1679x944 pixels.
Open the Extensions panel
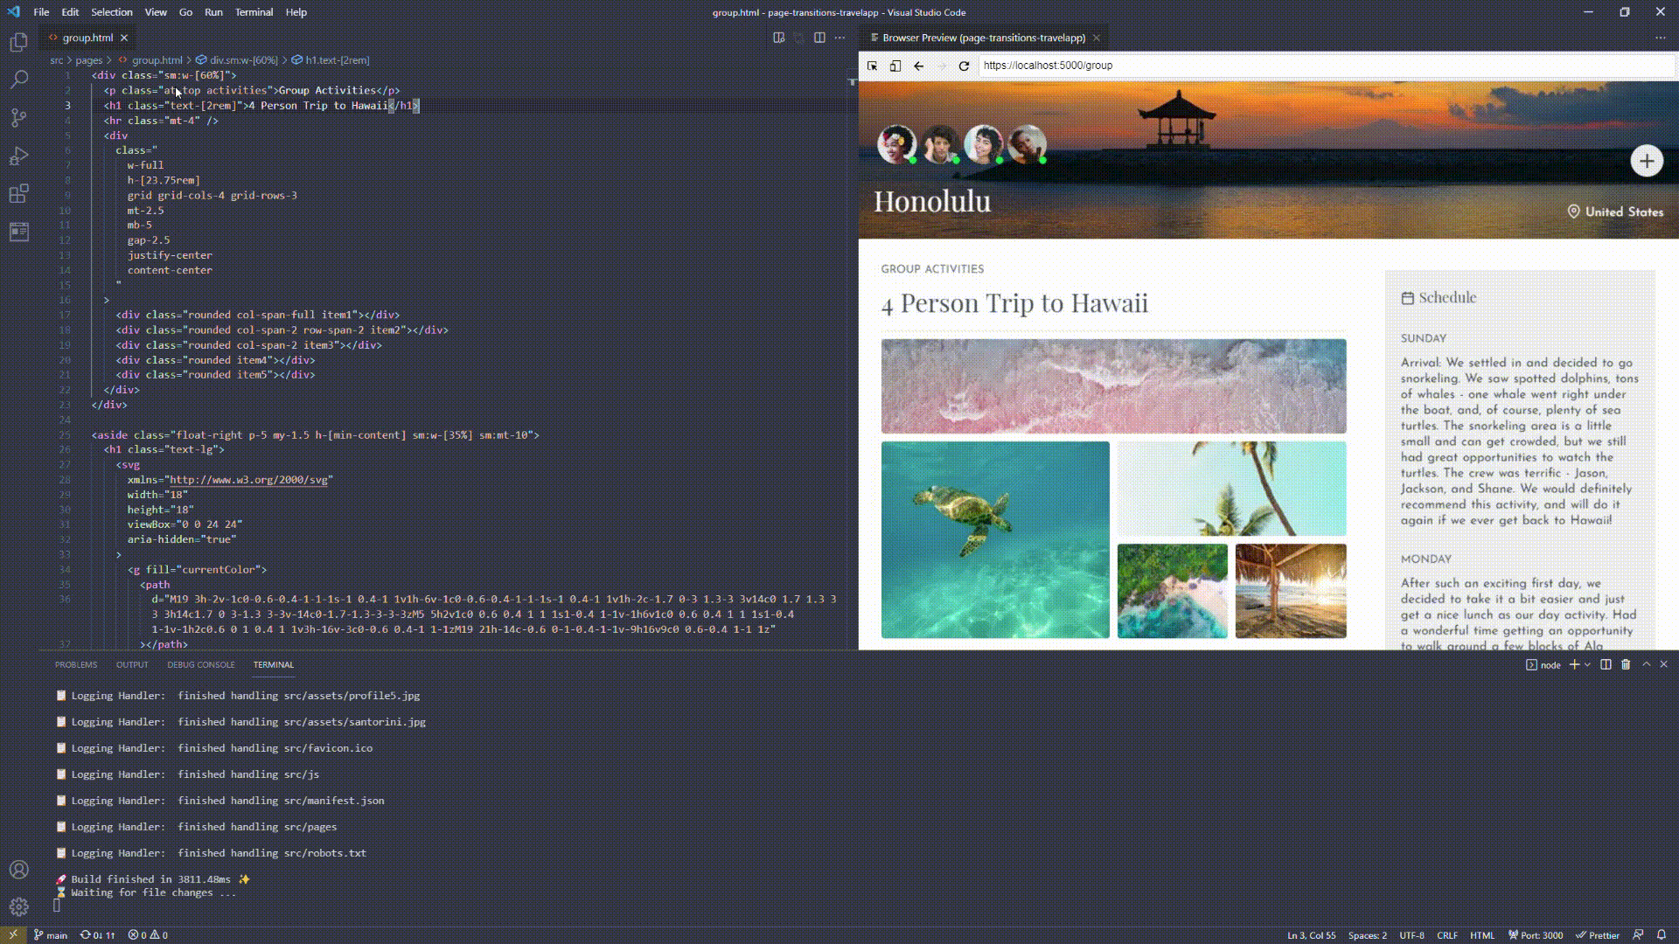coord(18,194)
